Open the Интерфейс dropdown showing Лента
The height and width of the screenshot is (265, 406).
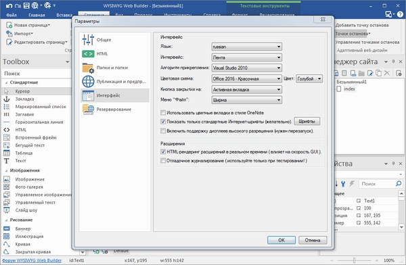coord(247,57)
